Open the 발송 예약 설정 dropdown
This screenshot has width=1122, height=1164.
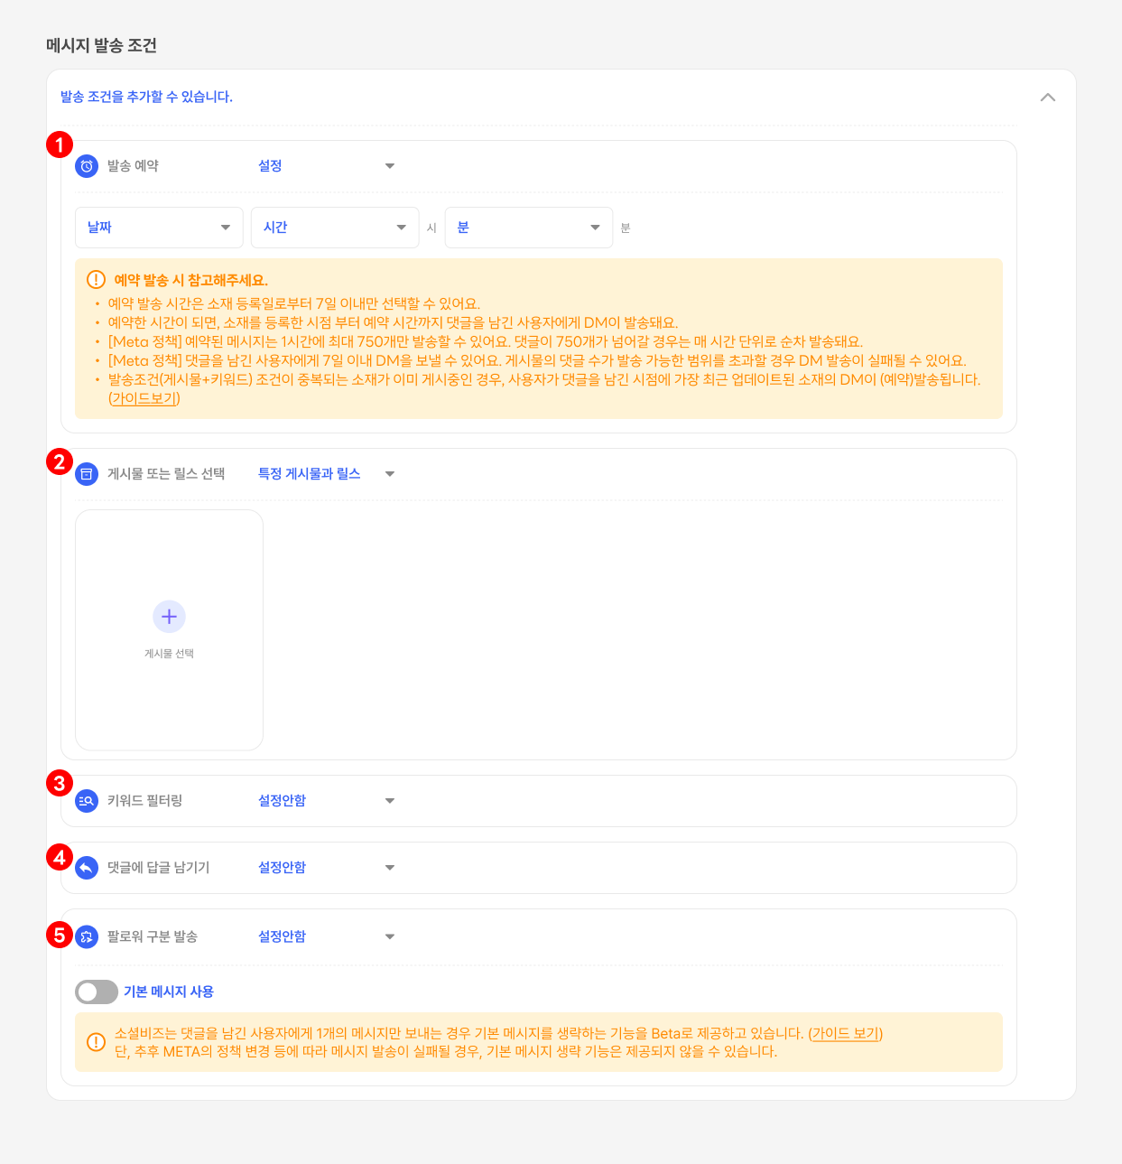(x=326, y=166)
